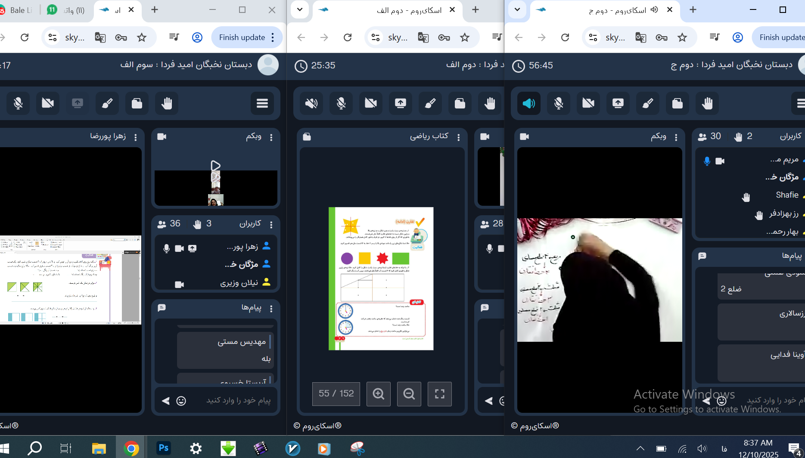This screenshot has height=458, width=805.
Task: Play the webcam video in left classroom
Action: 215,166
